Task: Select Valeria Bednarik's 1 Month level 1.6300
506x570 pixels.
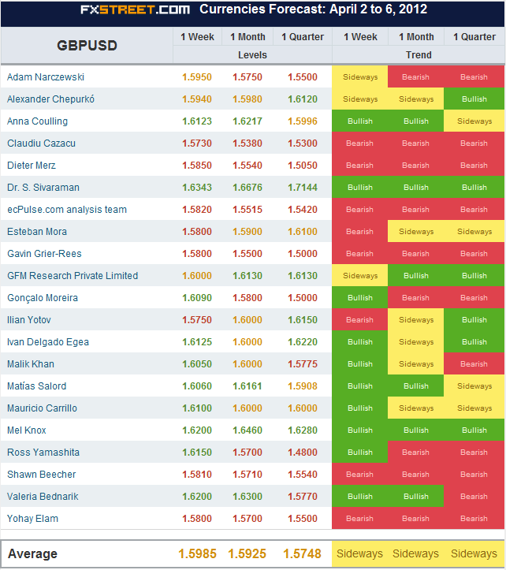Action: 247,497
